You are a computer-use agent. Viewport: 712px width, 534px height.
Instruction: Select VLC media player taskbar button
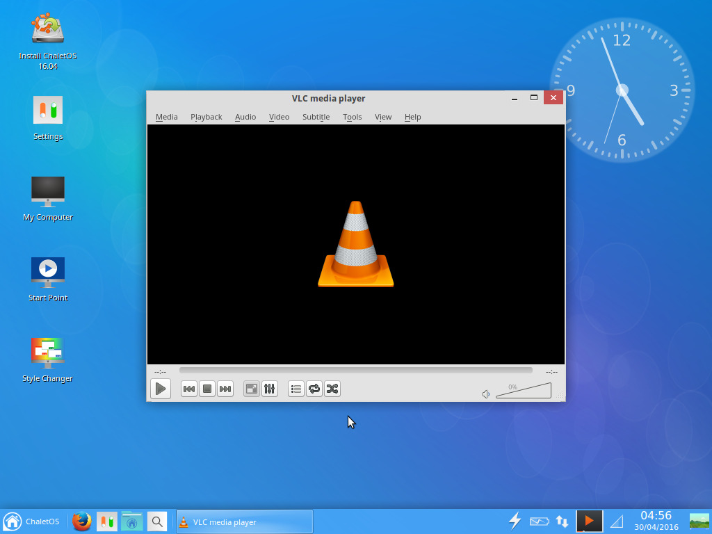243,521
